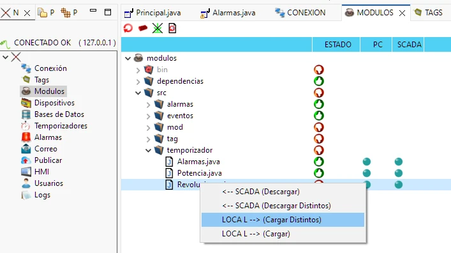451x253 pixels.
Task: Switch to the first P package view tab
Action: tap(47, 13)
